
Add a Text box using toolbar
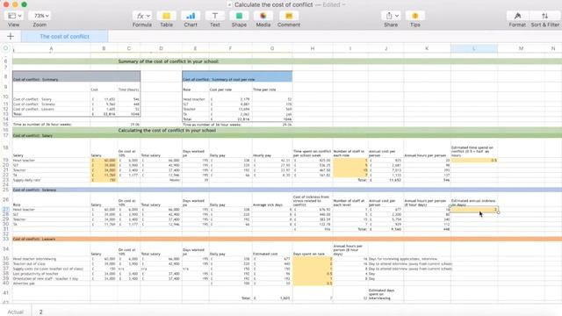(x=214, y=16)
